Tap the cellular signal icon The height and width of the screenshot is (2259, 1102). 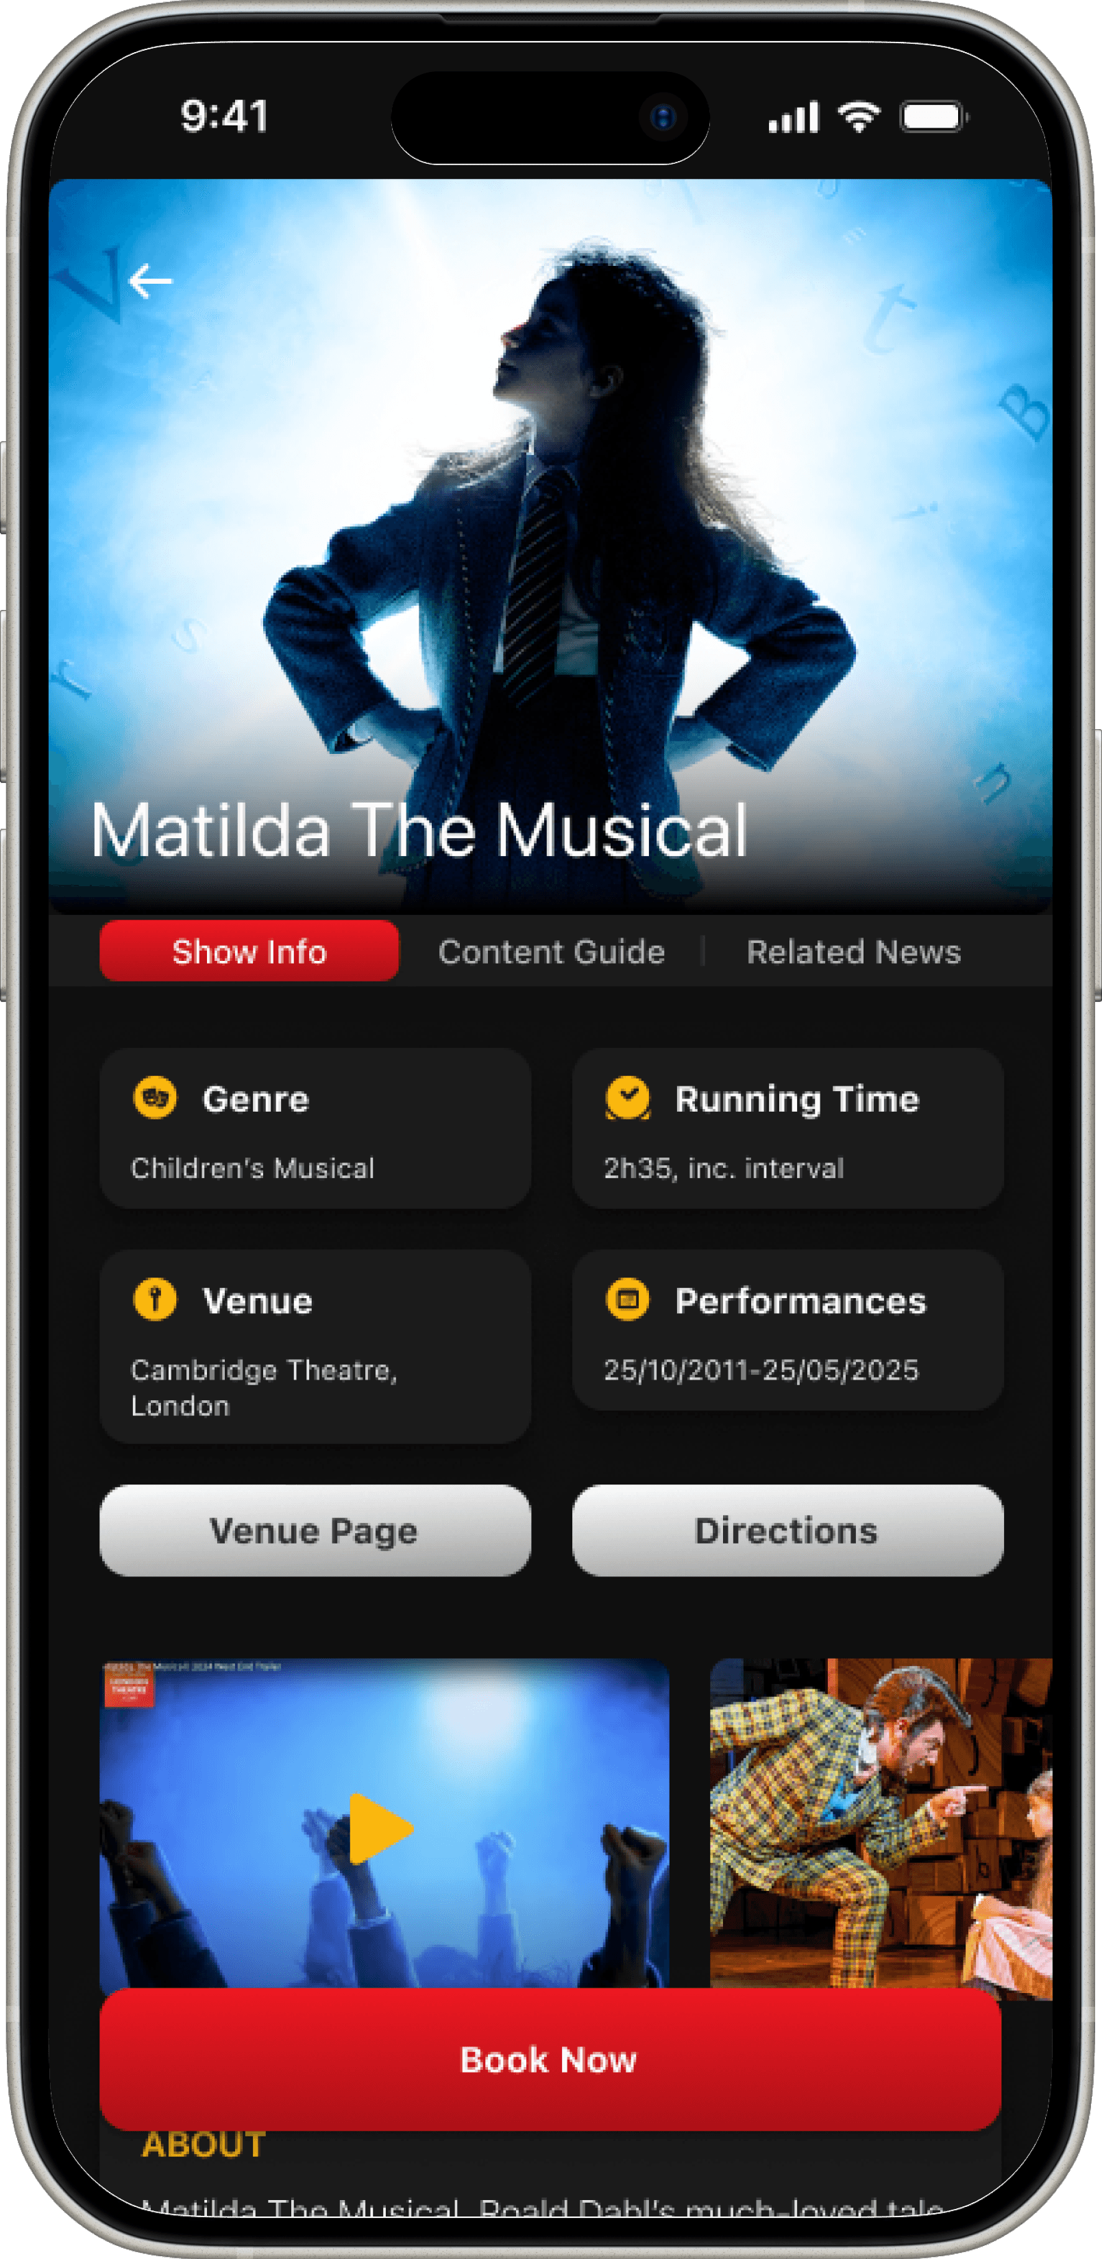pos(794,117)
